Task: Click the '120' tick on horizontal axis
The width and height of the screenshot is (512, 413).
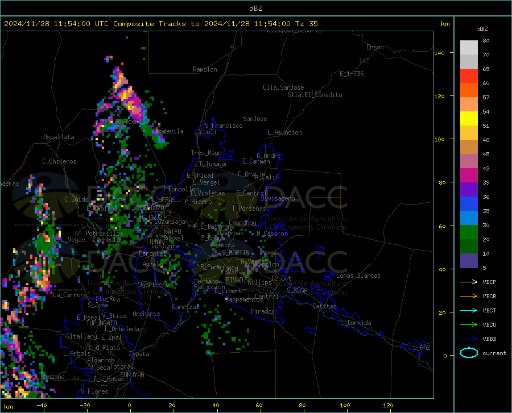Action: (388, 405)
